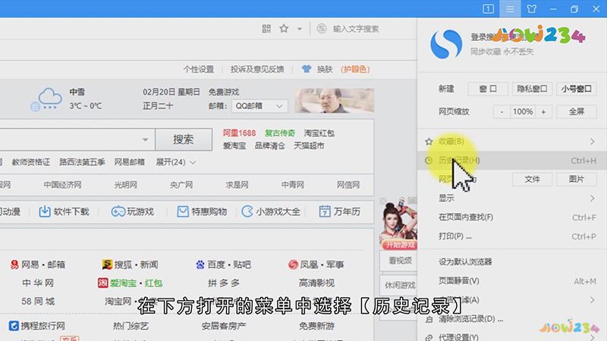607x341 pixels.
Task: Save page as 文件 button
Action: [532, 179]
